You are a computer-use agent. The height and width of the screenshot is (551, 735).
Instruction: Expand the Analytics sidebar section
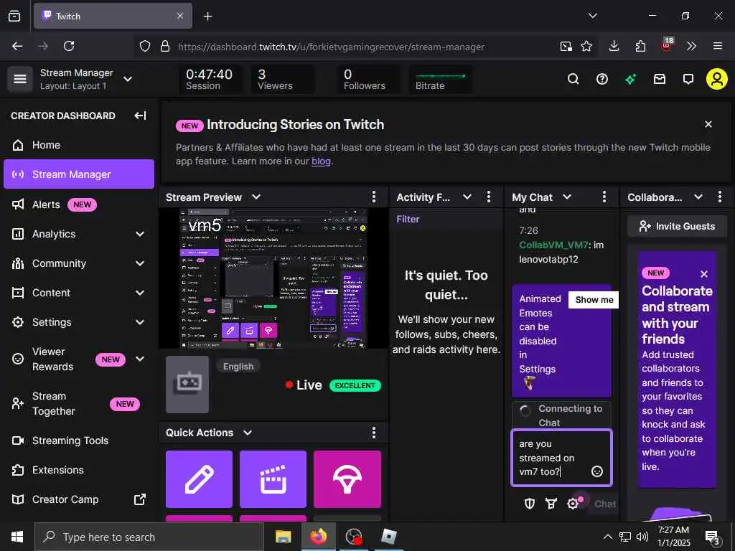tap(140, 233)
